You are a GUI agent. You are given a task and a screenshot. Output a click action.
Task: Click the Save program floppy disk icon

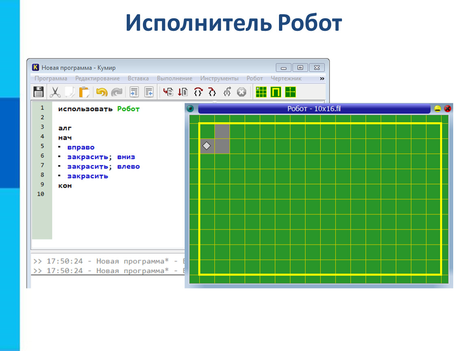pos(38,92)
